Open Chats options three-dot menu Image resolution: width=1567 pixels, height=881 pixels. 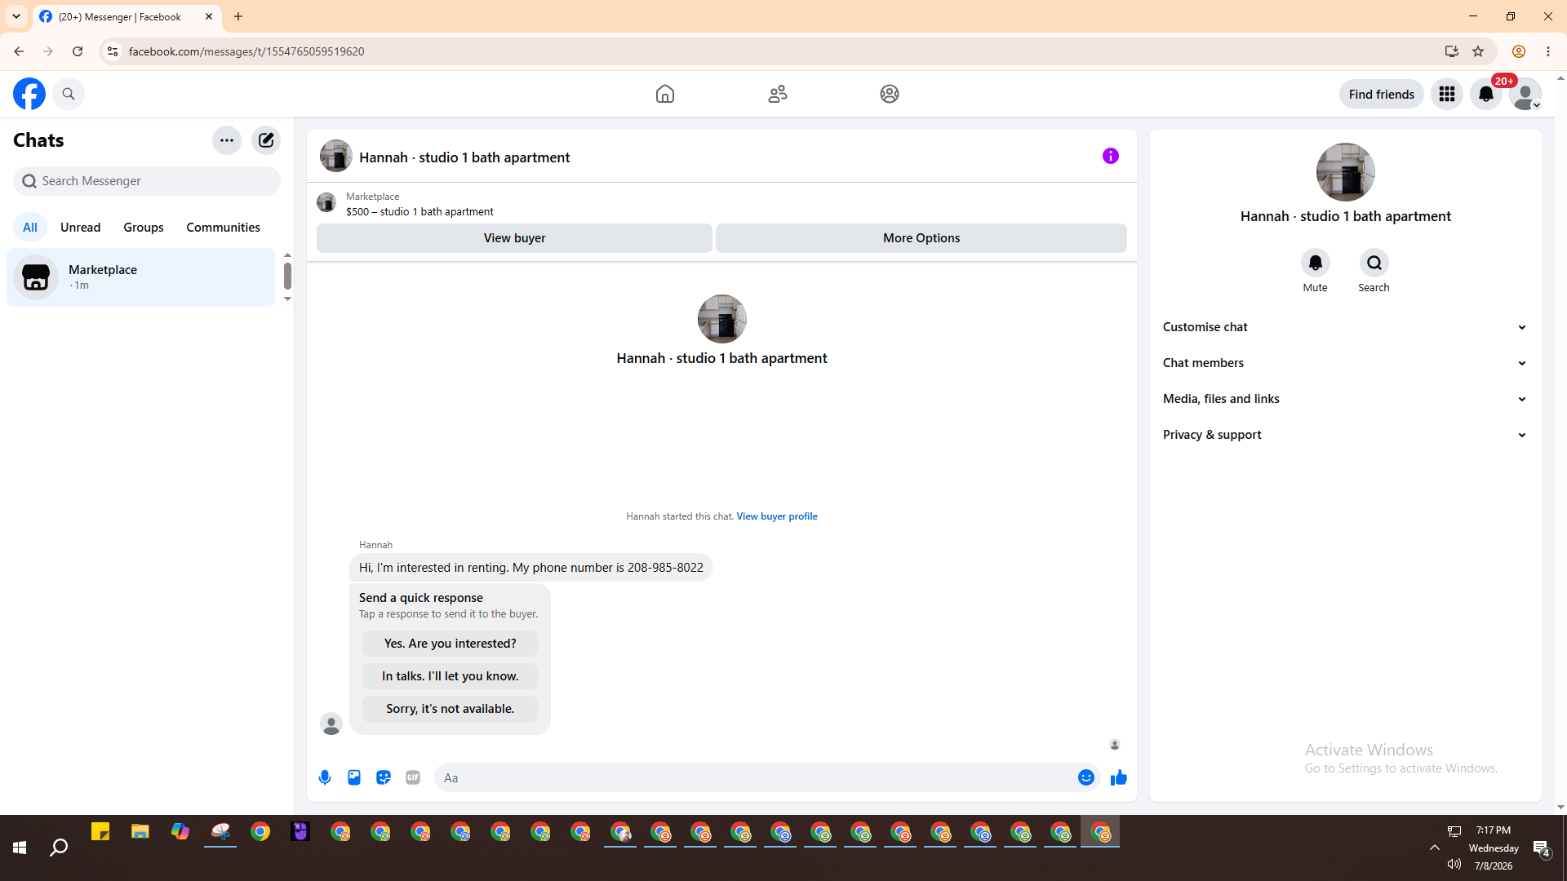click(x=227, y=140)
